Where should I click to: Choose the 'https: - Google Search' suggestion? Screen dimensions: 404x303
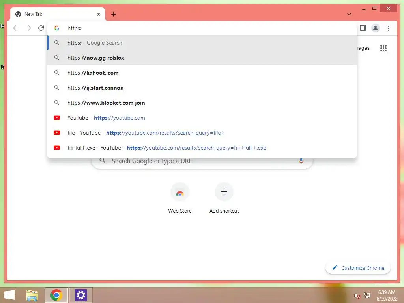point(202,43)
